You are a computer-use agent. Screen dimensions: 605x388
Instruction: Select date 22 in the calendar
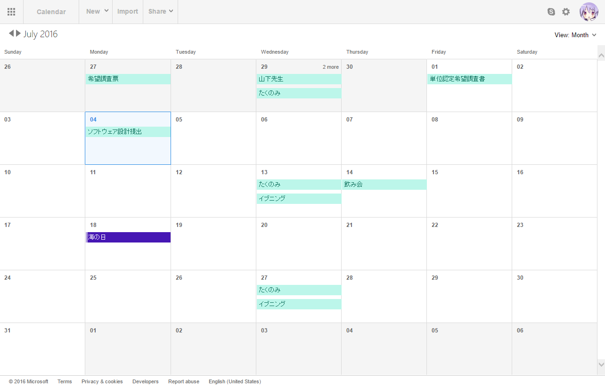click(x=435, y=225)
